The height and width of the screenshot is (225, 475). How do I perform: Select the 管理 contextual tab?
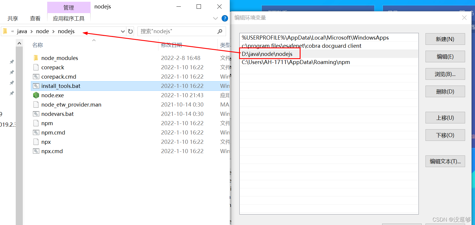[69, 8]
